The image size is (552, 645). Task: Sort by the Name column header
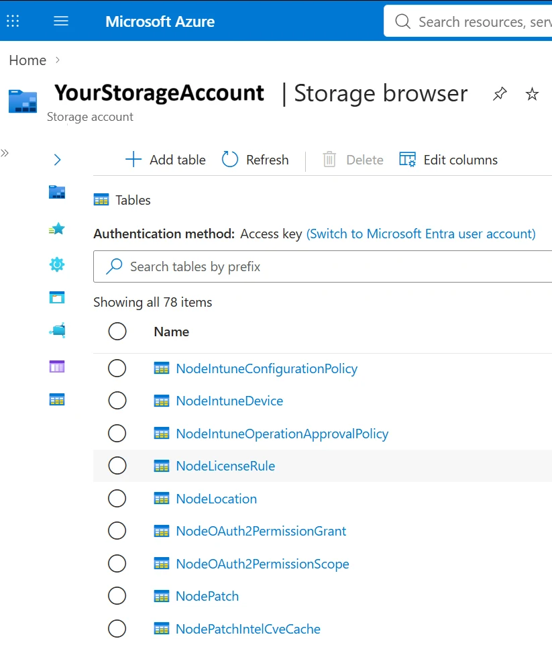(x=172, y=332)
